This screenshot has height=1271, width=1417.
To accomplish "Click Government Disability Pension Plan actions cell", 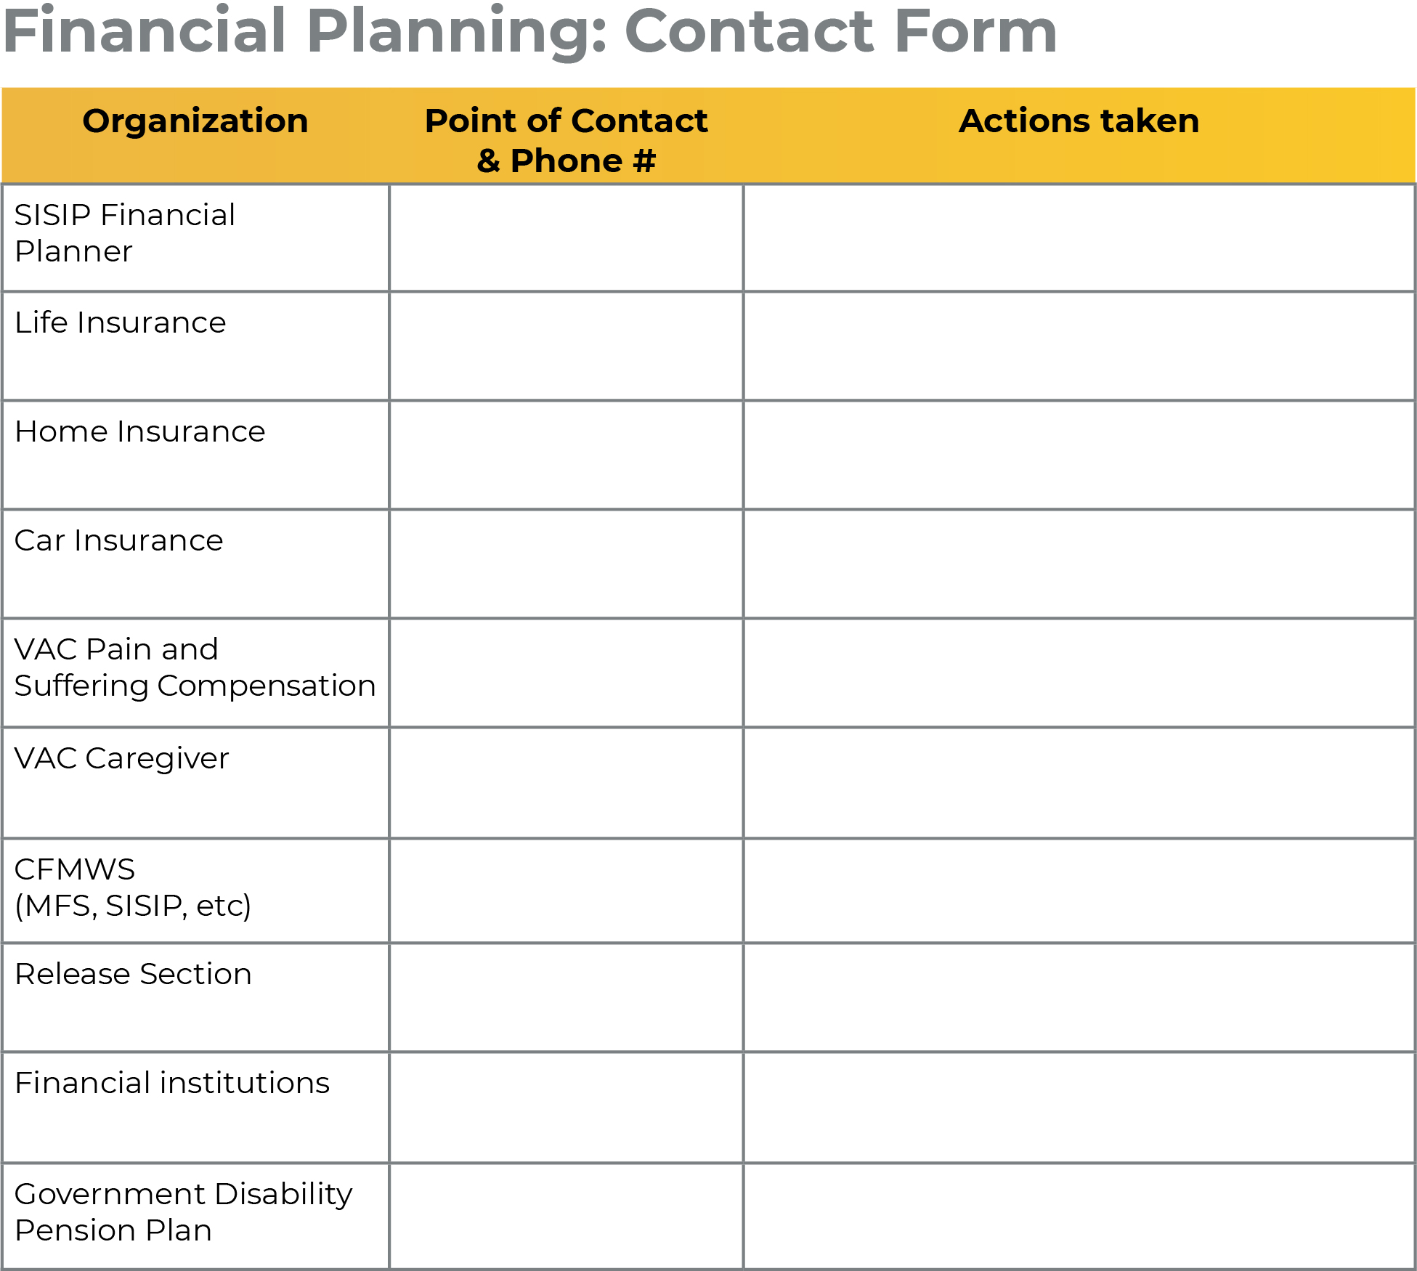I will [x=1079, y=1217].
